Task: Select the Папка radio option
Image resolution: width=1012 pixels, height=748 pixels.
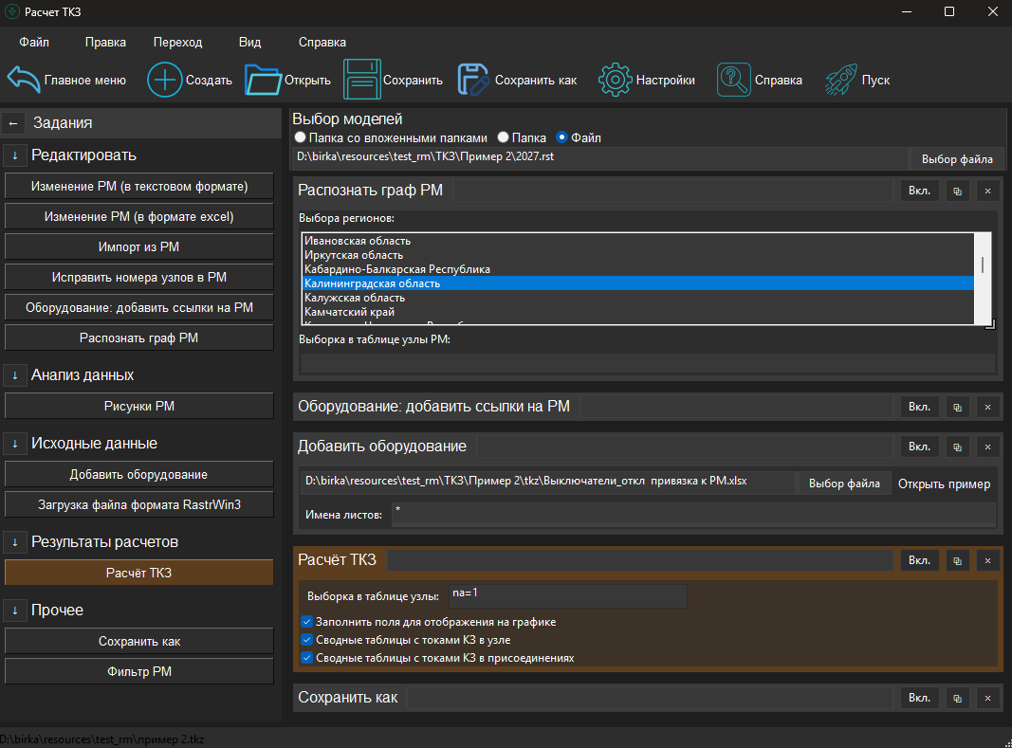Action: pos(504,137)
